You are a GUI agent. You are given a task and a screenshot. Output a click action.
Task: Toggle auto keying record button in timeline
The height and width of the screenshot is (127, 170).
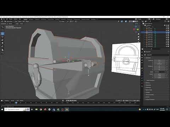click(63, 101)
